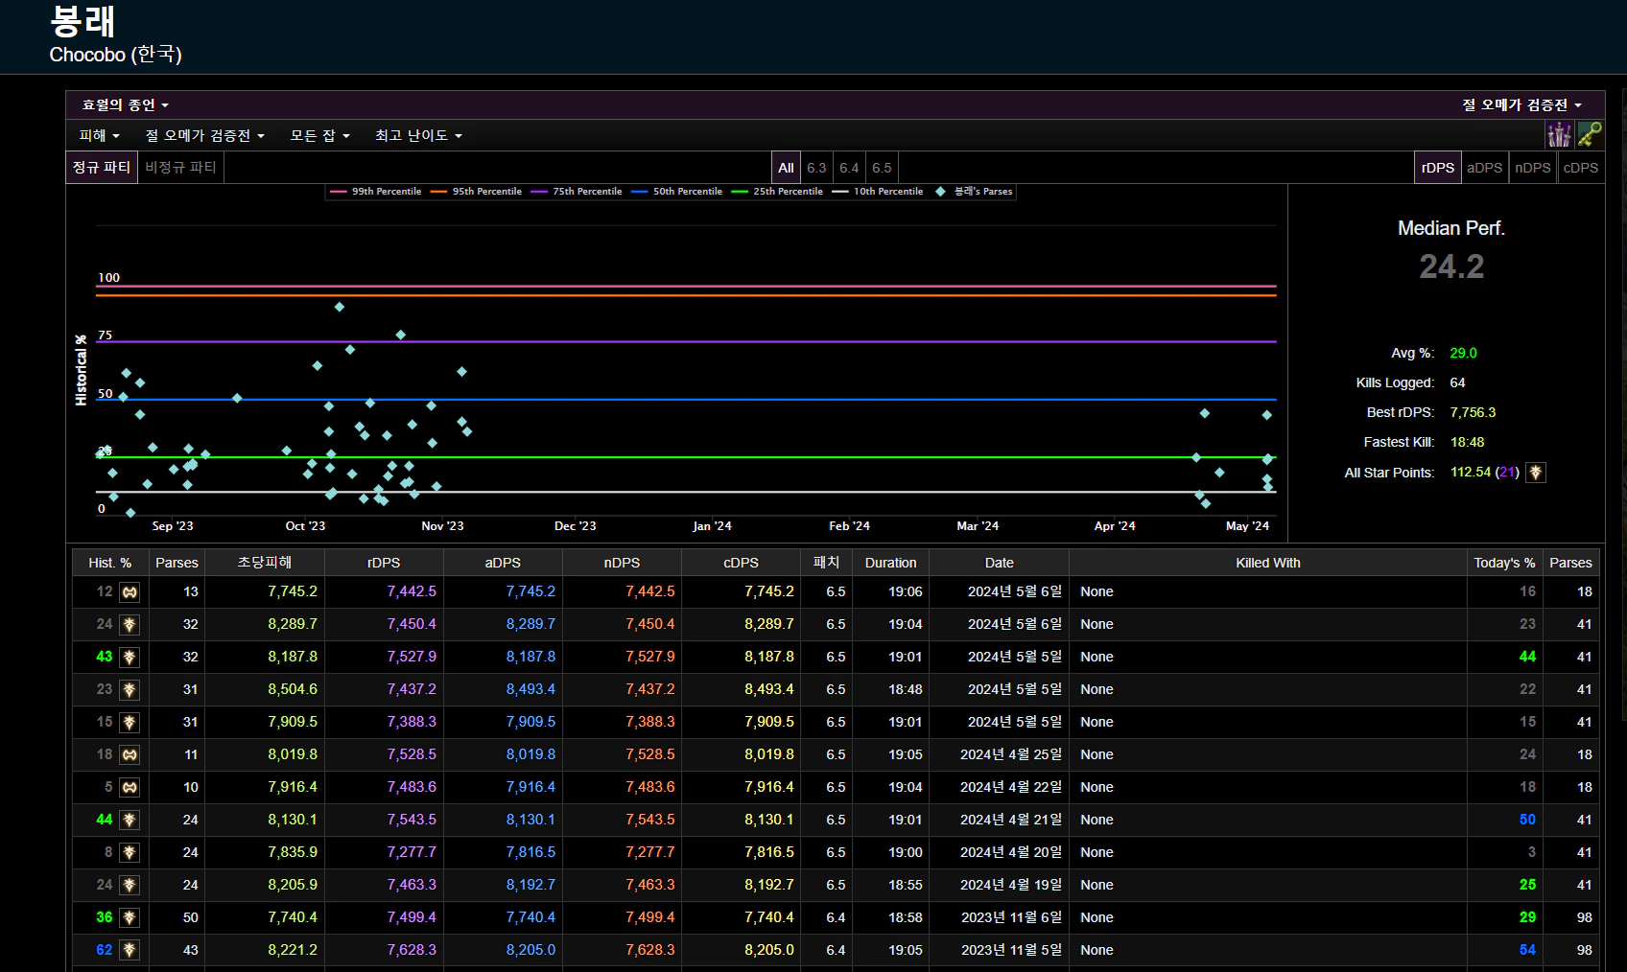Open the 2024년 5월 6일 date with 19:06 duration
This screenshot has width=1627, height=972.
tap(1014, 592)
